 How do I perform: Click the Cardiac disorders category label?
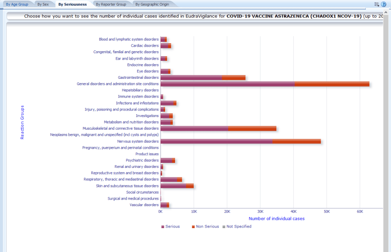coord(144,46)
